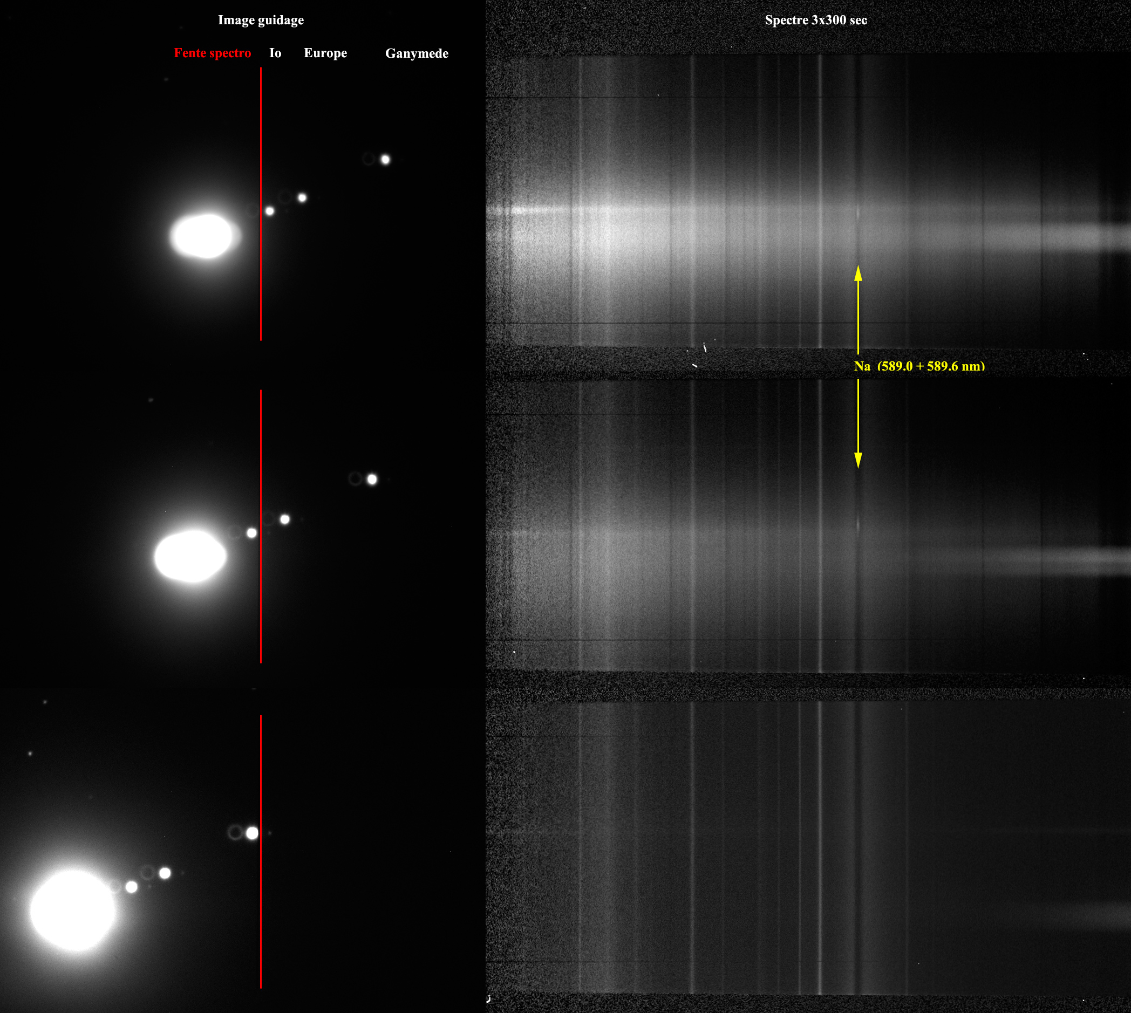This screenshot has width=1131, height=1013.
Task: Click sodium emission spot in top spectrum
Action: tap(857, 212)
